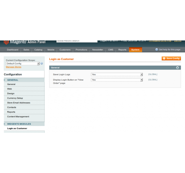185x173 pixels.
Task: Open the Sales menu
Action: (x=26, y=50)
